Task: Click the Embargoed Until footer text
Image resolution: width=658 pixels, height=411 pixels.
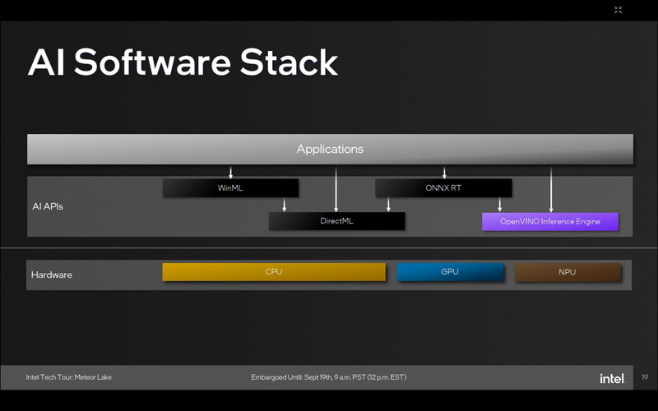Action: (328, 377)
